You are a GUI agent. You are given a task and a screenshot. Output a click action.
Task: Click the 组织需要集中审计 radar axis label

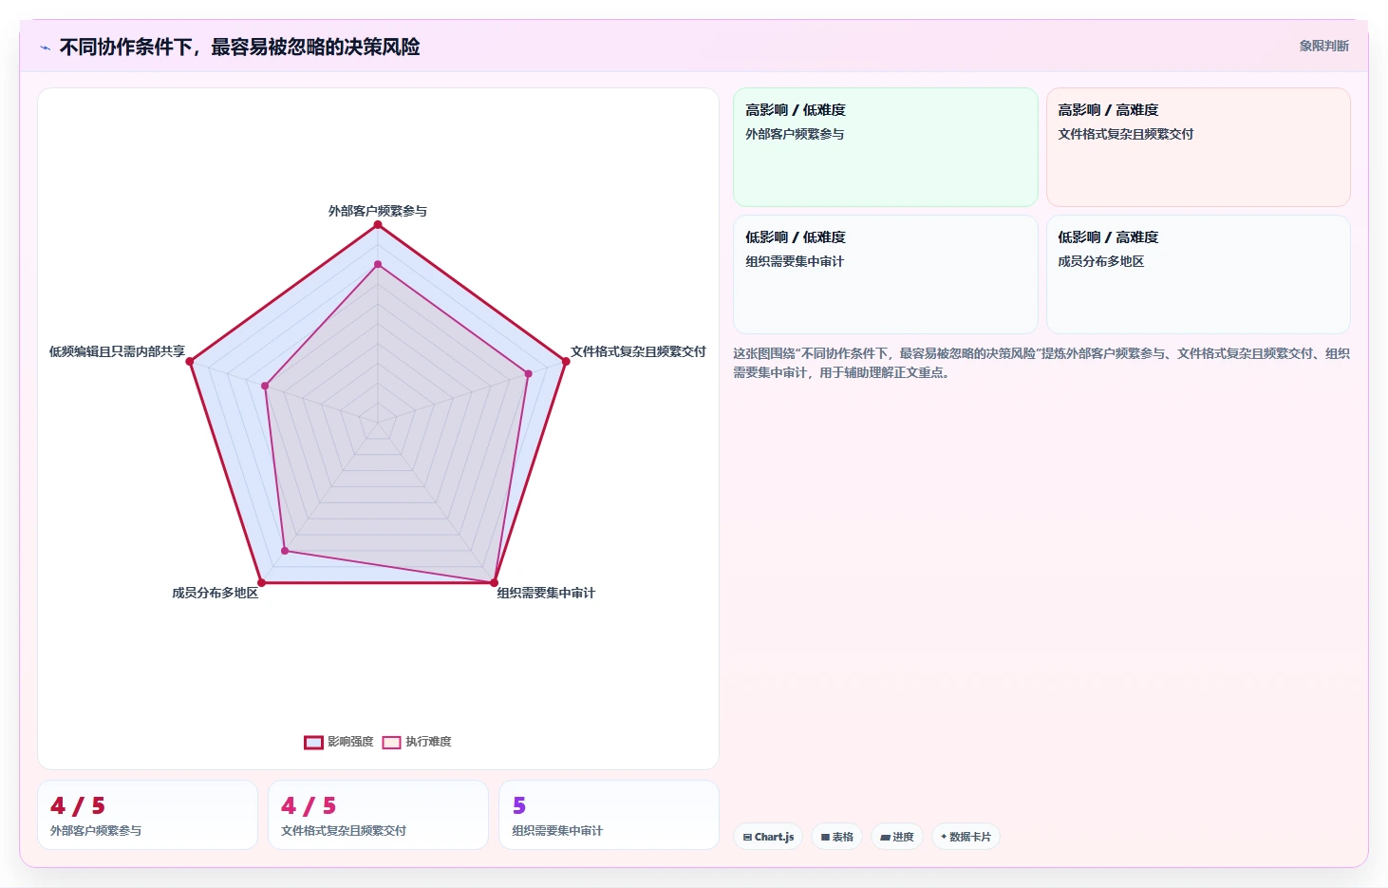pos(546,593)
